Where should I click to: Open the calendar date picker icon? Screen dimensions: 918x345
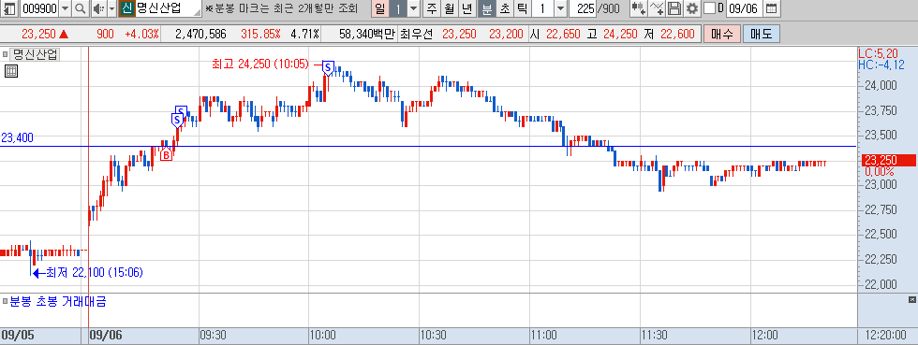[772, 8]
